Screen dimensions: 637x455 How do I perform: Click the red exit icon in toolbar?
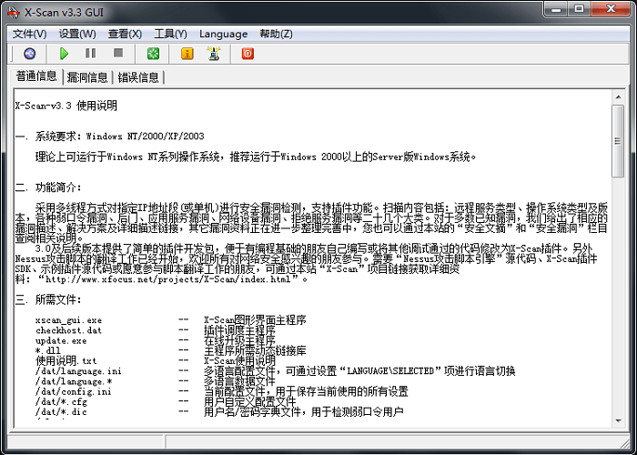tap(248, 55)
